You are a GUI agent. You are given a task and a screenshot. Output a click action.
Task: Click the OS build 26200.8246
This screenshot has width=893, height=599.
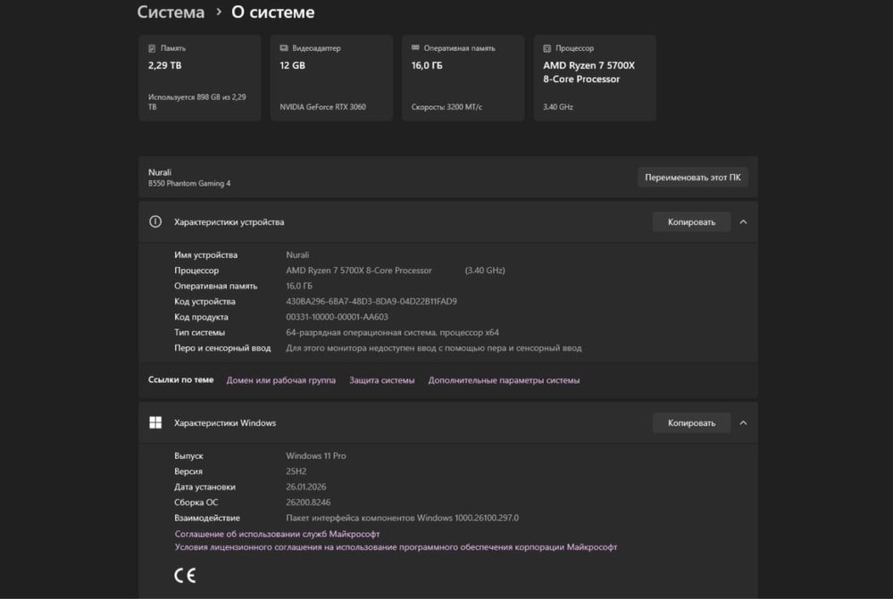pyautogui.click(x=308, y=503)
